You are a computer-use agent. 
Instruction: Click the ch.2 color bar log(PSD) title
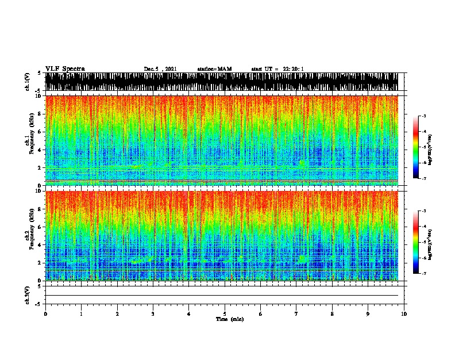point(430,244)
